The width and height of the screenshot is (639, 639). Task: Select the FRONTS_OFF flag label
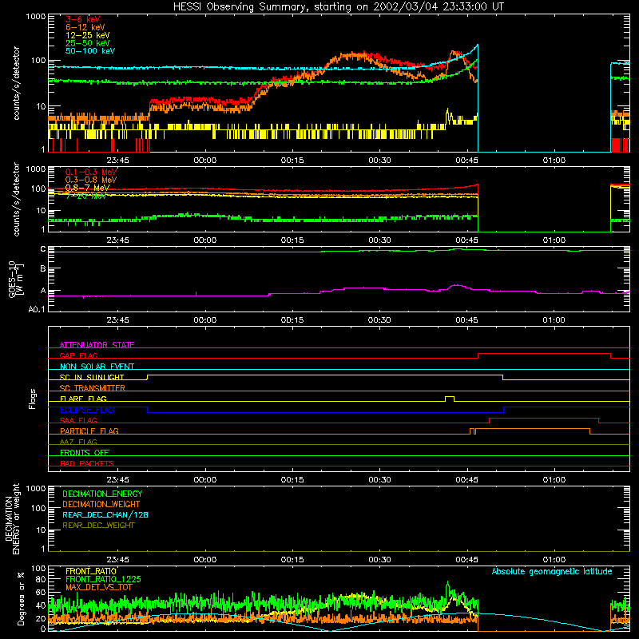[85, 452]
